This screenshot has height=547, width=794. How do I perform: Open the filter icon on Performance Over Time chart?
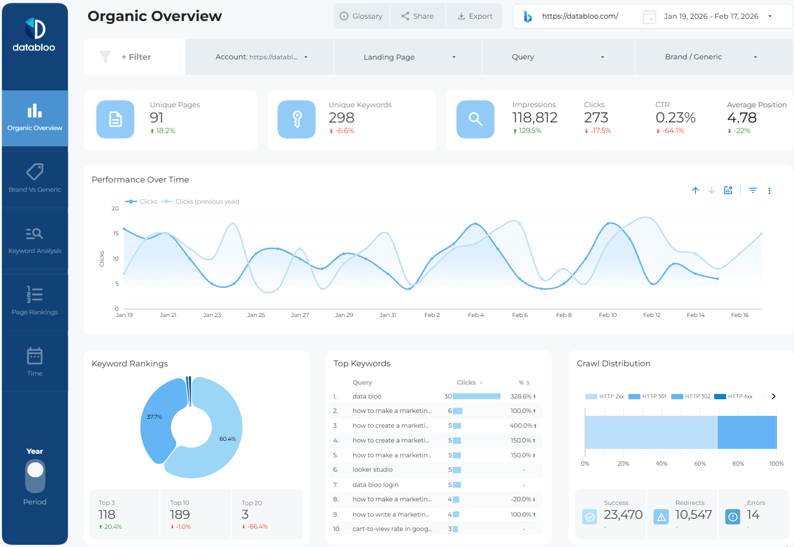753,190
